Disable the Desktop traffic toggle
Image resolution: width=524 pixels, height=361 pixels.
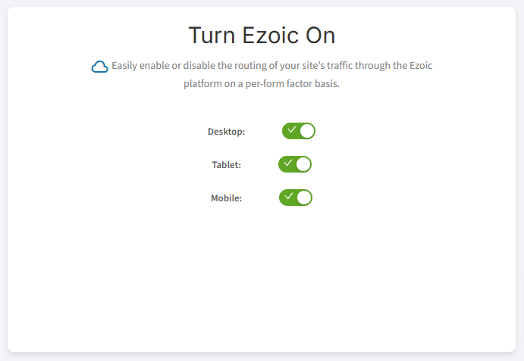299,131
